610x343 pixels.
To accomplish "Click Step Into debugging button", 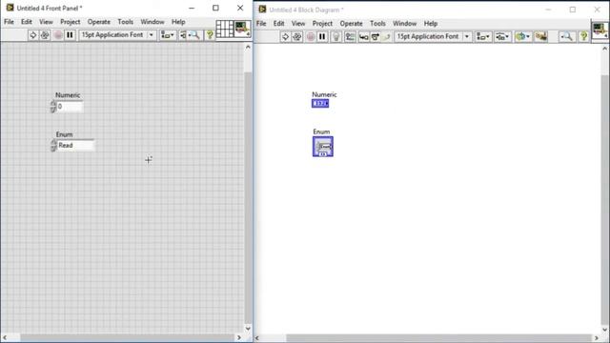I will coord(364,37).
